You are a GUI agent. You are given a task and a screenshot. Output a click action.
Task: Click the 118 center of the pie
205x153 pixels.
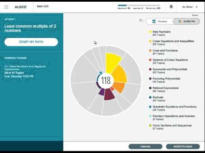click(106, 80)
